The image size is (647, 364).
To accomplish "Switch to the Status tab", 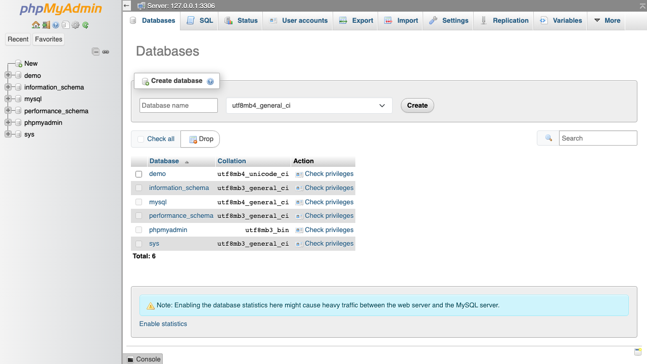I will (x=241, y=21).
